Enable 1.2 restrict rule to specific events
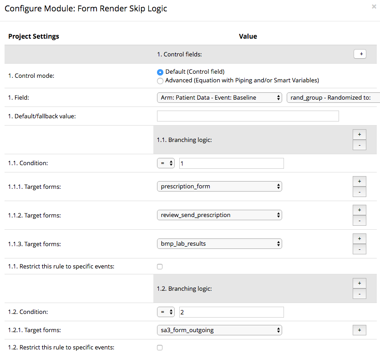 point(160,348)
